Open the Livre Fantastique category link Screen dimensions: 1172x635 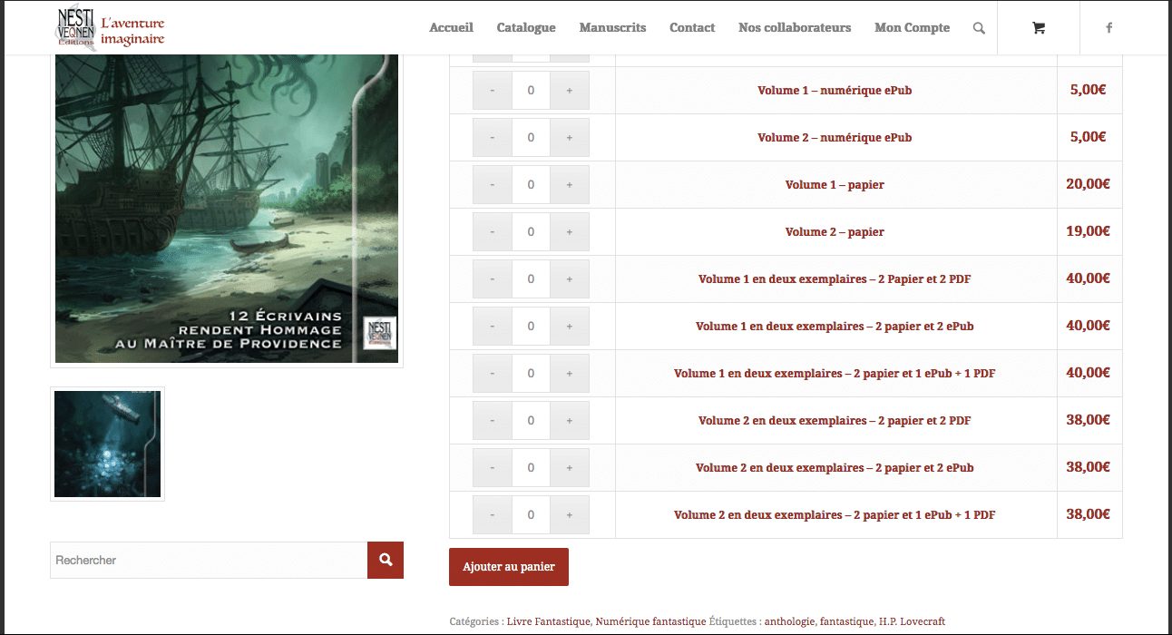click(x=549, y=621)
